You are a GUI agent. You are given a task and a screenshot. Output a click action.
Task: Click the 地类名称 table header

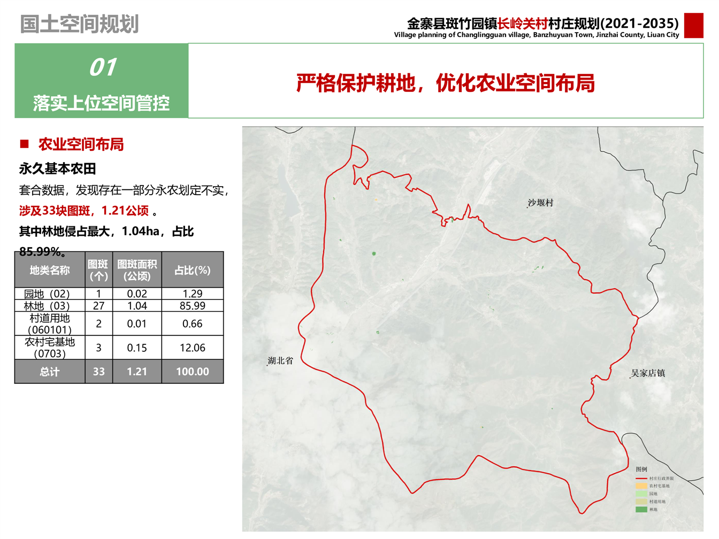click(x=50, y=271)
